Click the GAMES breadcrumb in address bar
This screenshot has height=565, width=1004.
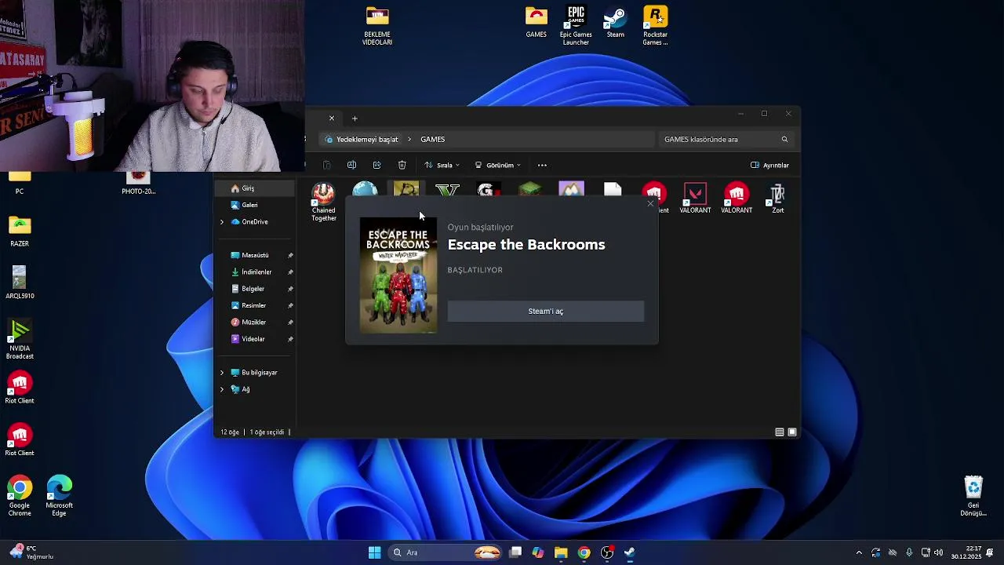(432, 139)
